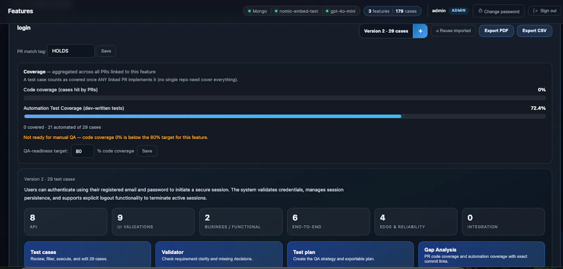The width and height of the screenshot is (563, 269).
Task: Click the 179 cases counter
Action: pos(406,11)
